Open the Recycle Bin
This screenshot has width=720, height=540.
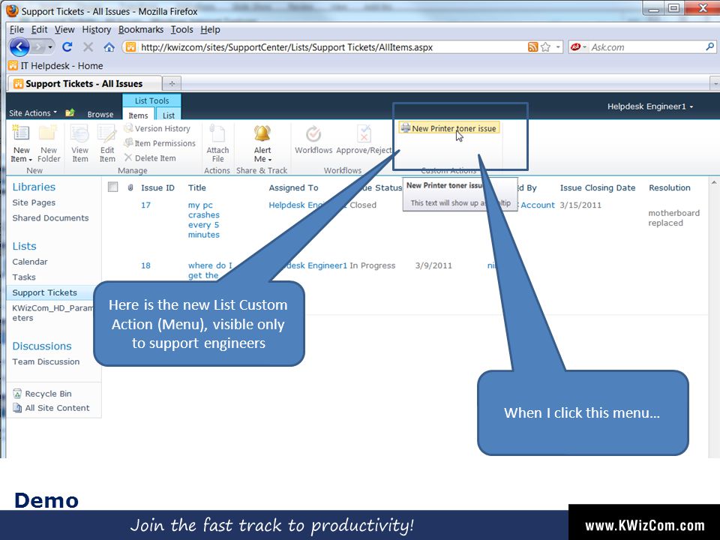click(x=42, y=394)
